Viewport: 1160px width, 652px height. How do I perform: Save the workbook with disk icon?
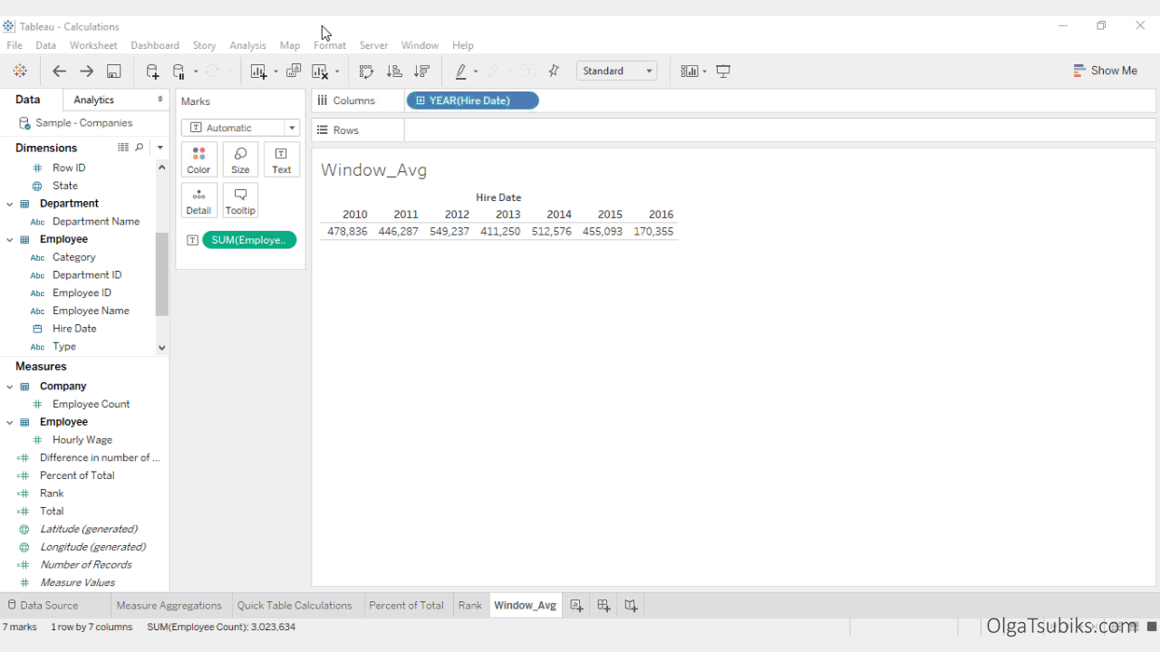pos(114,71)
